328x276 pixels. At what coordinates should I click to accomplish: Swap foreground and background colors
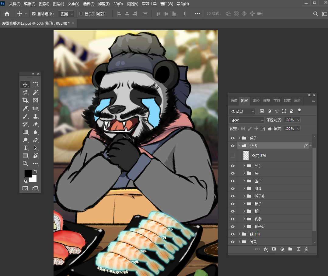point(36,171)
